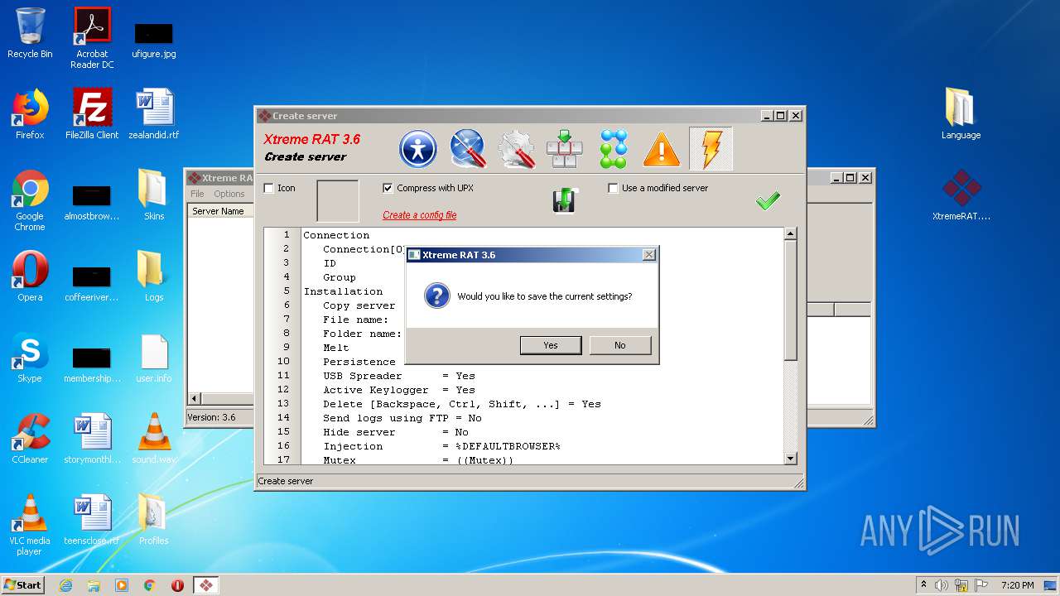The height and width of the screenshot is (596, 1060).
Task: Open File menu in background Xtreme RAT window
Action: point(197,194)
